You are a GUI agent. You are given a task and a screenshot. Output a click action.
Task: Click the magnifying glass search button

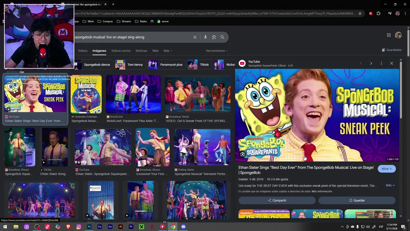tap(222, 37)
